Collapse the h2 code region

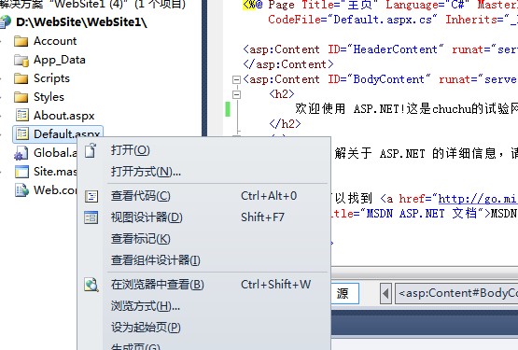click(236, 95)
